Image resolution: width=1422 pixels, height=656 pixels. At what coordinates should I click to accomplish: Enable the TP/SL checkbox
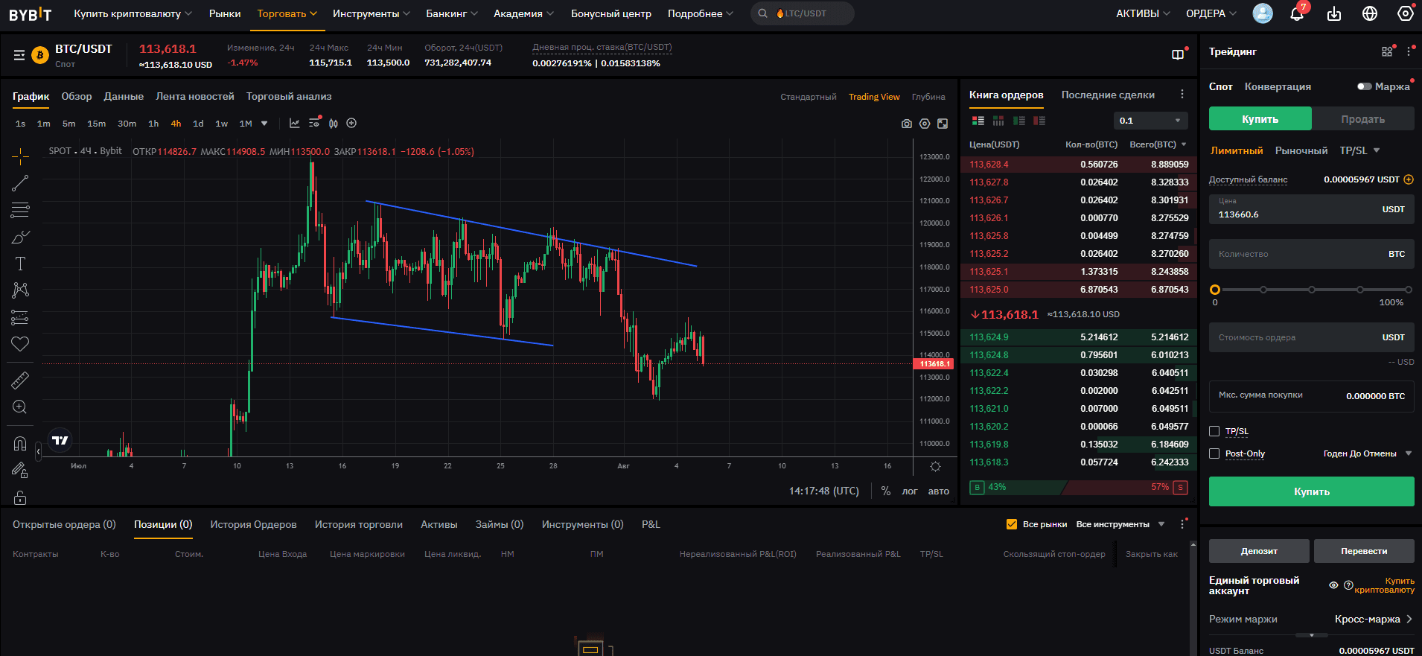click(1214, 431)
